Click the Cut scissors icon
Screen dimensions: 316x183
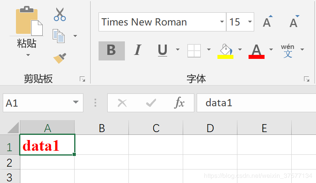59,14
